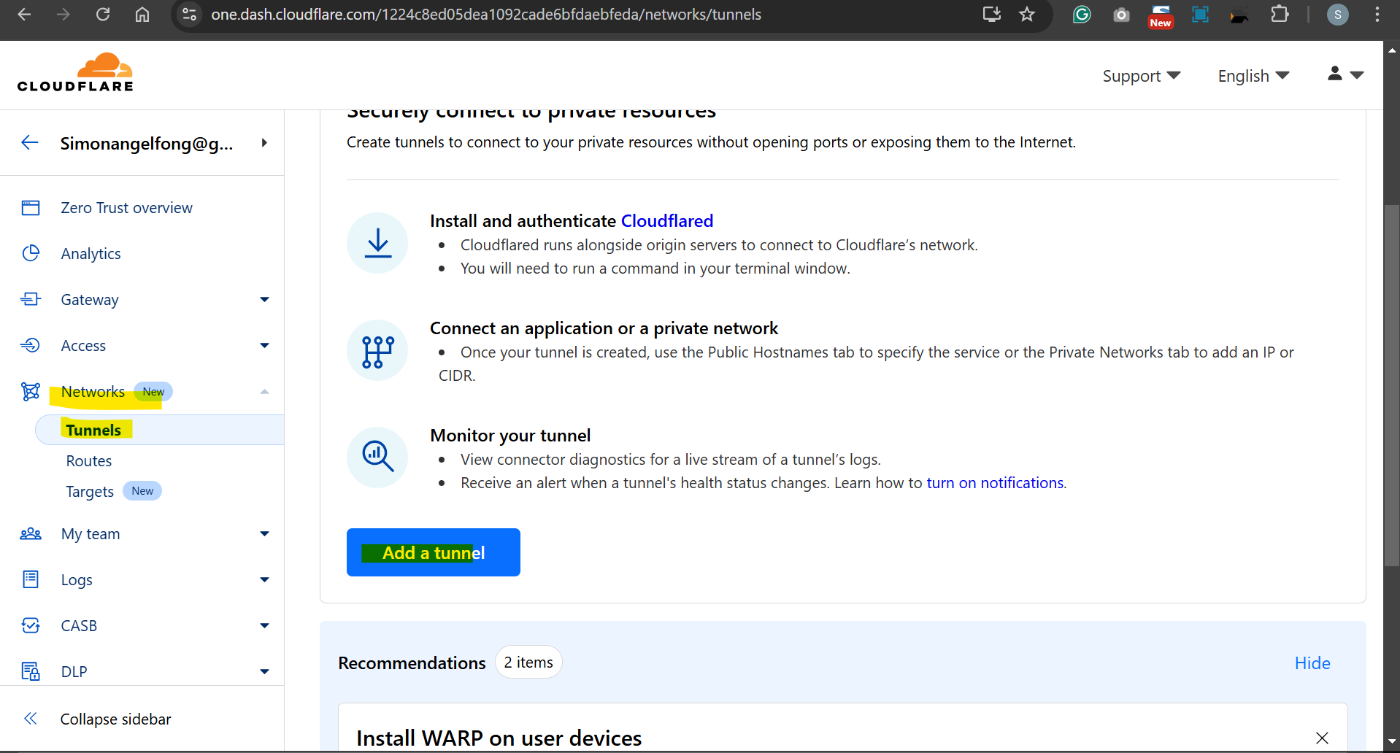Bookmark this page with the star
Screen dimensions: 1400x753
[1027, 15]
